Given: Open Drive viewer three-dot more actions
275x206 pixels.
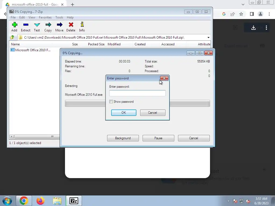Looking at the screenshot, I should [x=266, y=28].
